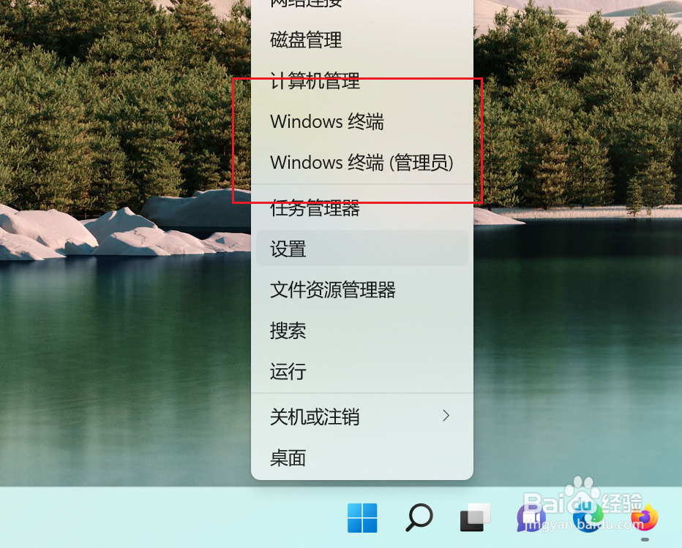Open 文件资源管理器

334,290
